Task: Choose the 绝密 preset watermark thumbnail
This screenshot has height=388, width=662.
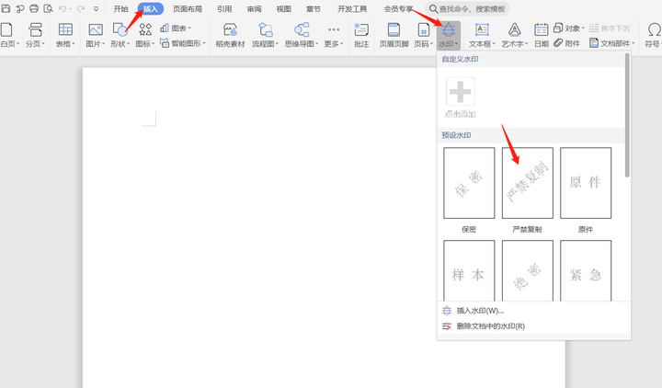Action: pyautogui.click(x=528, y=270)
